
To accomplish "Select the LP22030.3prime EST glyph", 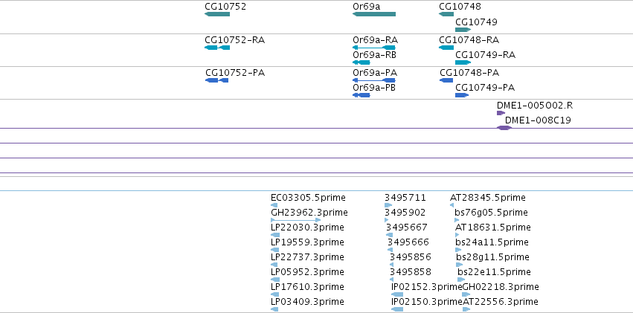I will [x=275, y=235].
